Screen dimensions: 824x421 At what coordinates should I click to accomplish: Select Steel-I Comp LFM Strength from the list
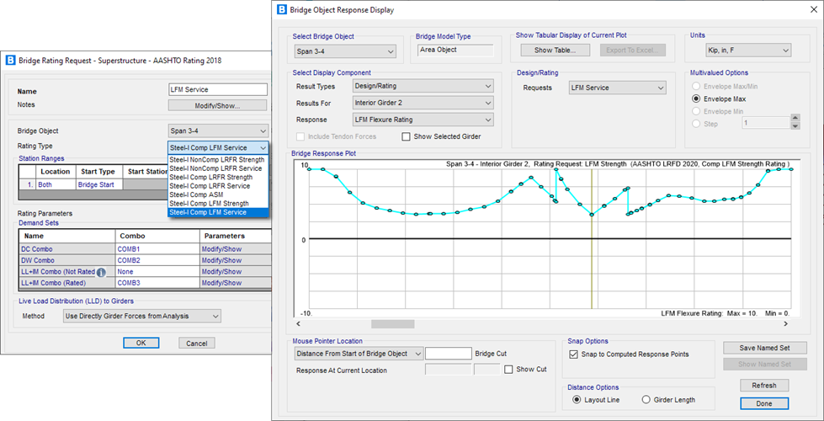click(x=210, y=204)
